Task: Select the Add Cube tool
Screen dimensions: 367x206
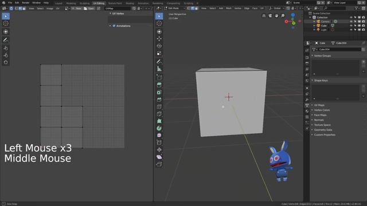Action: click(x=159, y=77)
